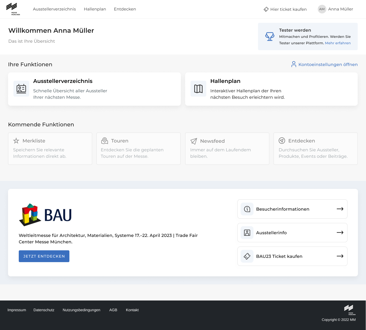366x330 pixels.
Task: Click the Messe München logo in header
Action: coord(13,9)
